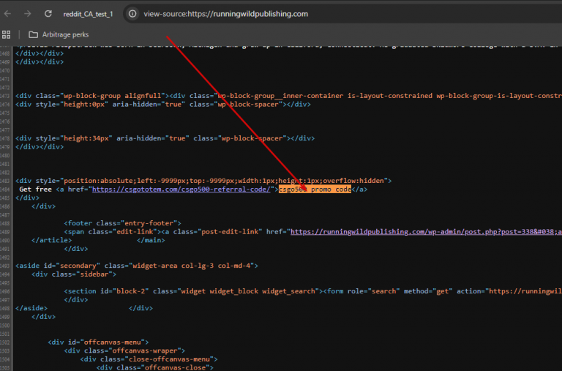
Task: Select the closing </main> tag
Action: (x=151, y=240)
